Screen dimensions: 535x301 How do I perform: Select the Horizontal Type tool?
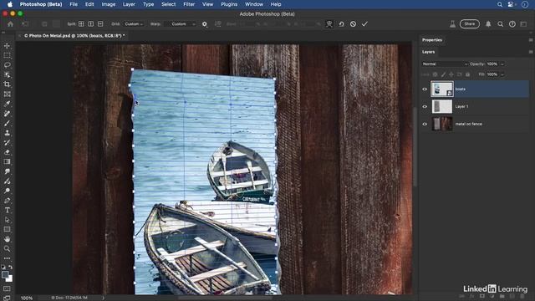[x=7, y=210]
